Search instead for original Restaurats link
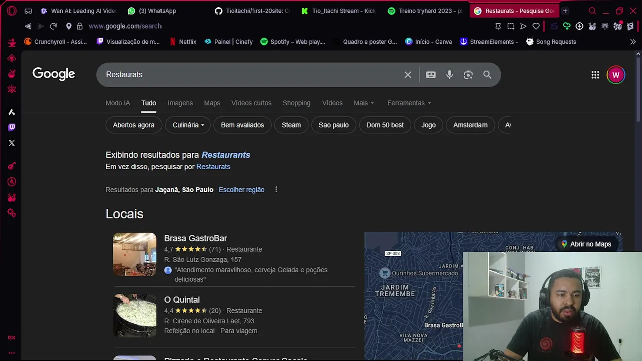This screenshot has height=361, width=642. click(213, 167)
